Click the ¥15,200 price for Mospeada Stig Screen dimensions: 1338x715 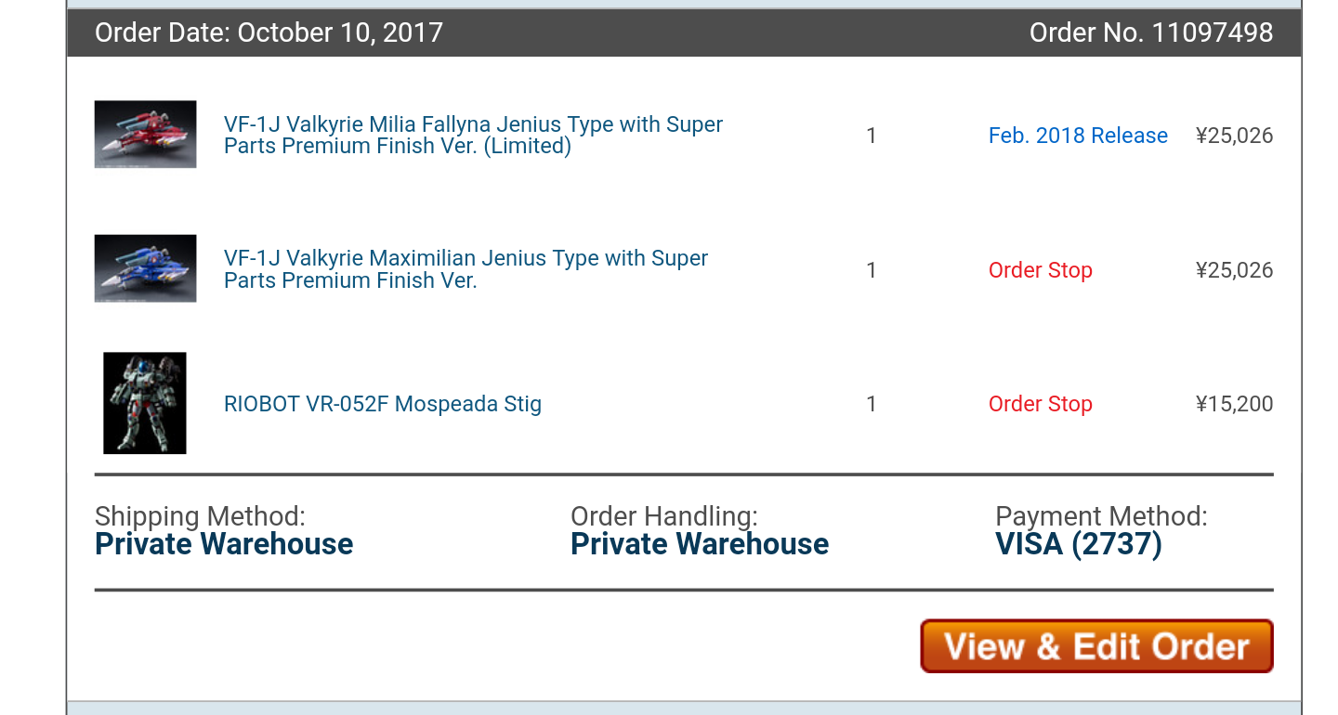tap(1234, 404)
